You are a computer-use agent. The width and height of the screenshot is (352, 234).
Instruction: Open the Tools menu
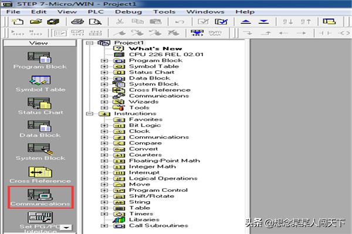tap(164, 12)
